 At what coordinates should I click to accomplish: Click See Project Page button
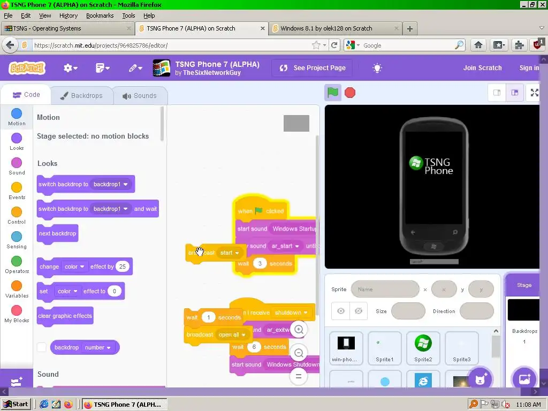pos(312,68)
